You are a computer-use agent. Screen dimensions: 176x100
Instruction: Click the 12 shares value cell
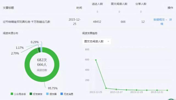(x=143, y=22)
